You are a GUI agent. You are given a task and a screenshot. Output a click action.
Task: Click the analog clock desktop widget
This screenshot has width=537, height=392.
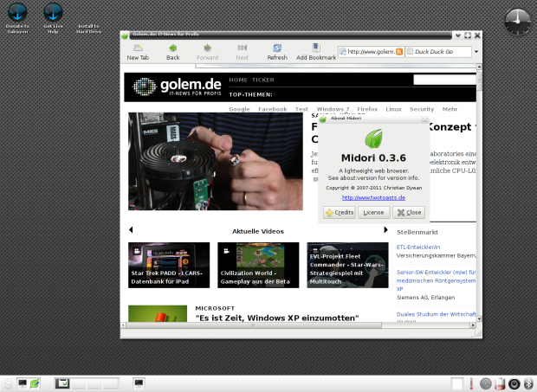(x=517, y=22)
